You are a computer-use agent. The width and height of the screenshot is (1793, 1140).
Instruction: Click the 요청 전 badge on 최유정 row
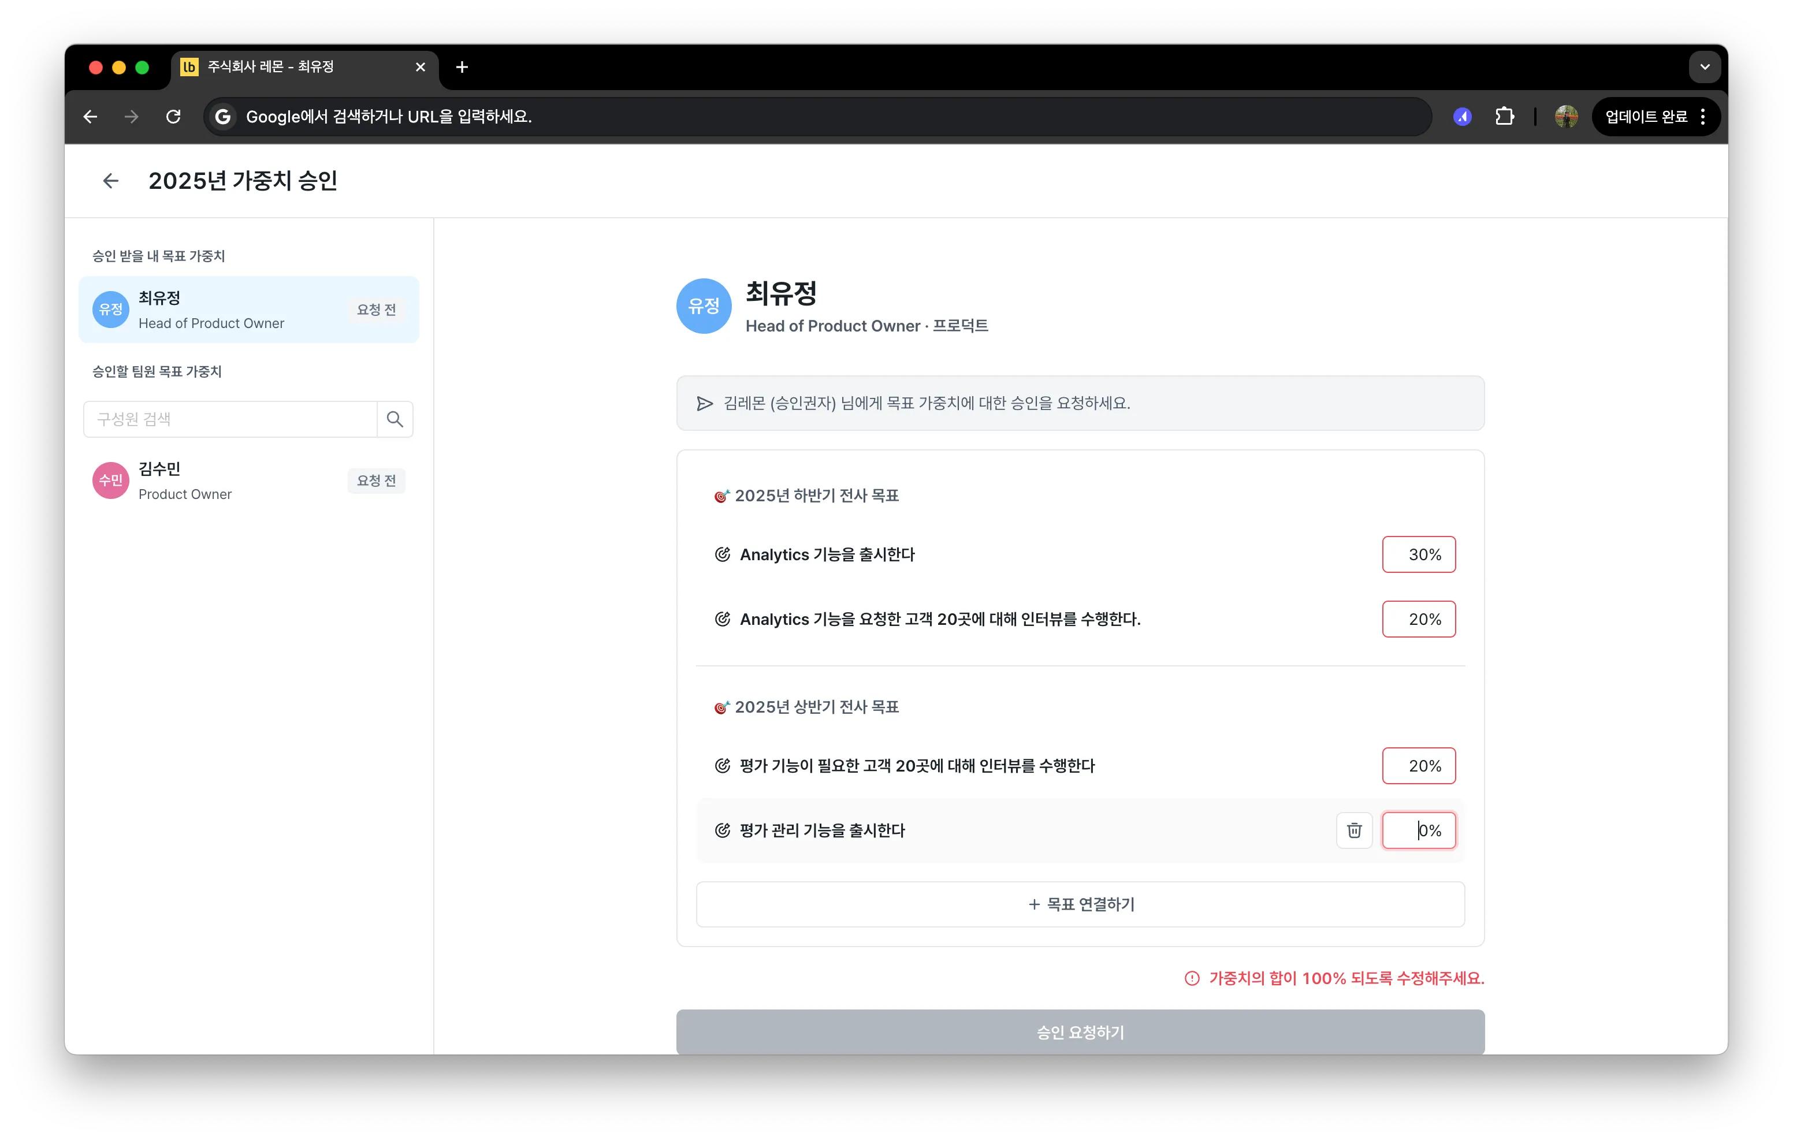click(376, 310)
